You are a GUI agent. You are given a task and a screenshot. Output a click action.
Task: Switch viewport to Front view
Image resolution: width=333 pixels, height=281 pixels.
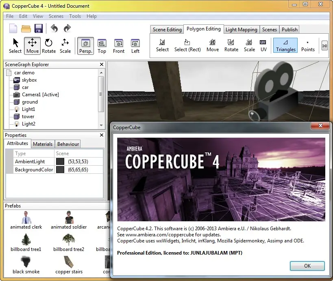[118, 46]
